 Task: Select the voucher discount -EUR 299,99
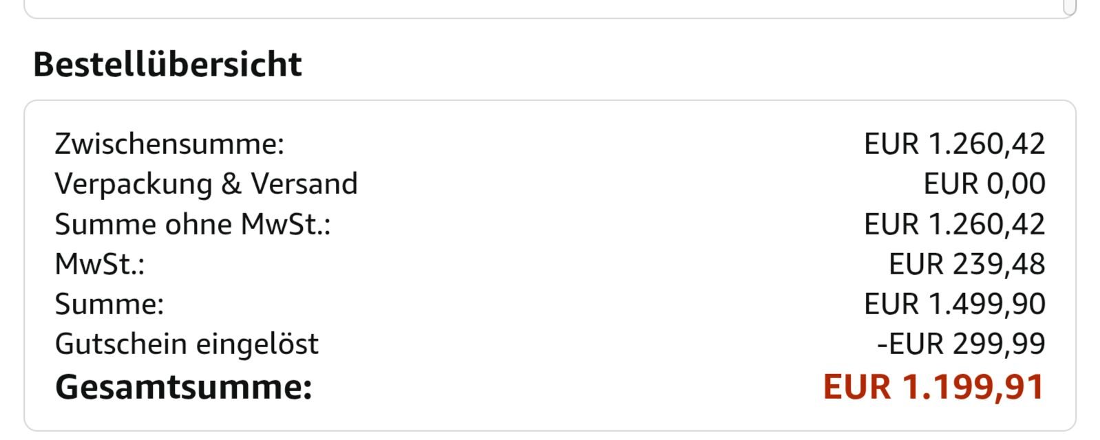point(961,344)
